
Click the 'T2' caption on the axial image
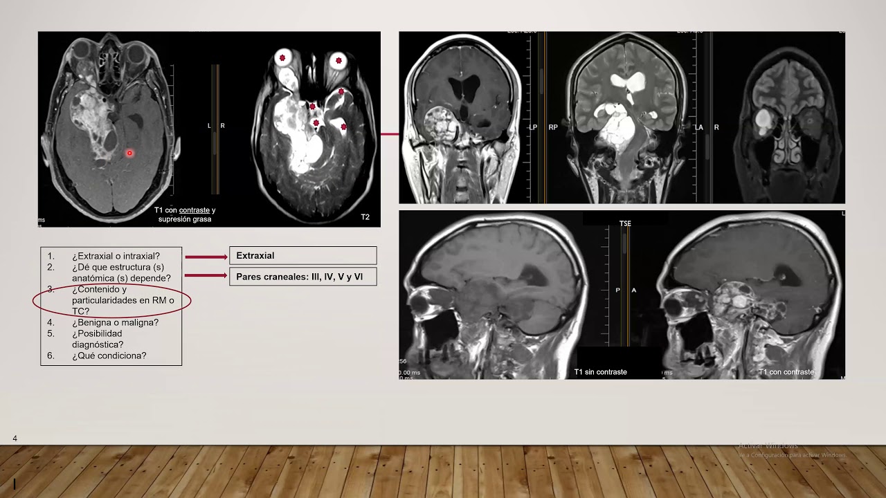(365, 217)
